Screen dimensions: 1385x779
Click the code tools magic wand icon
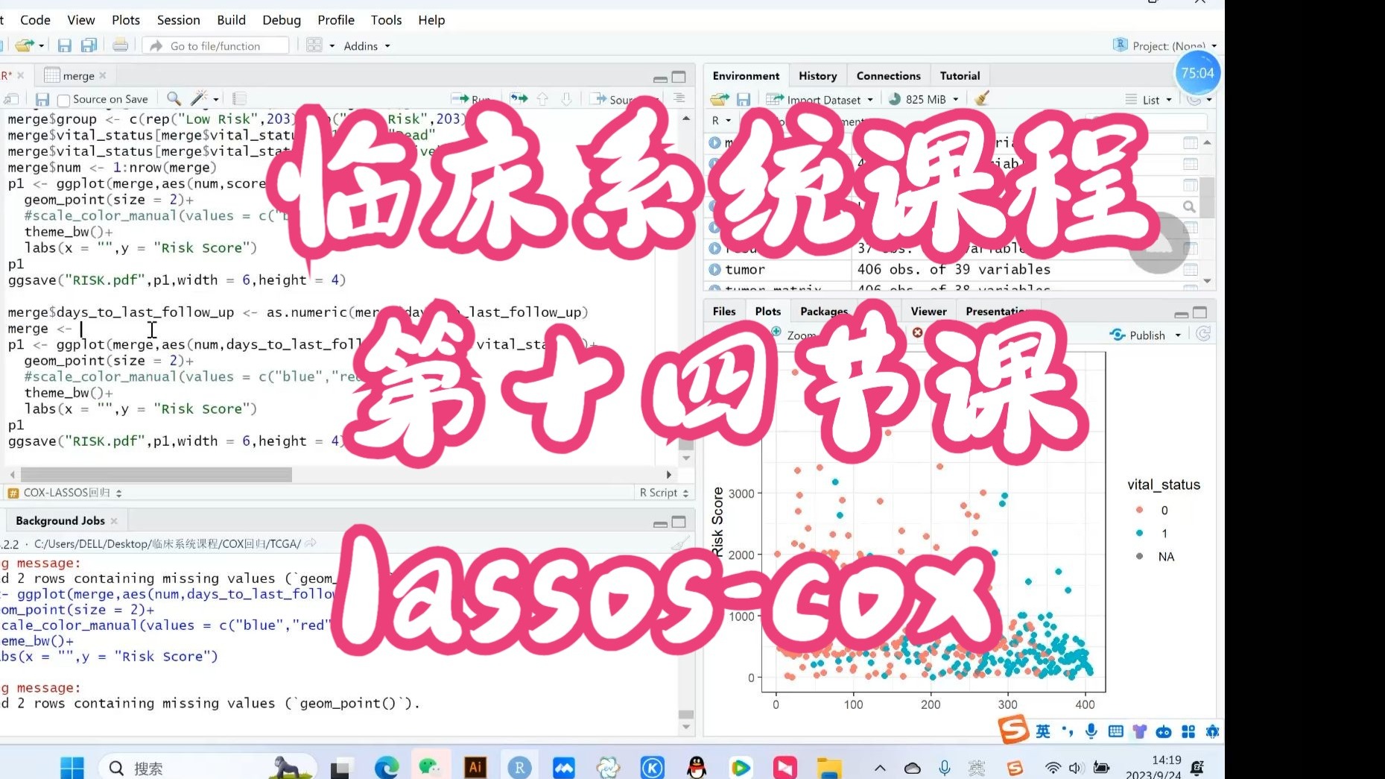[198, 98]
